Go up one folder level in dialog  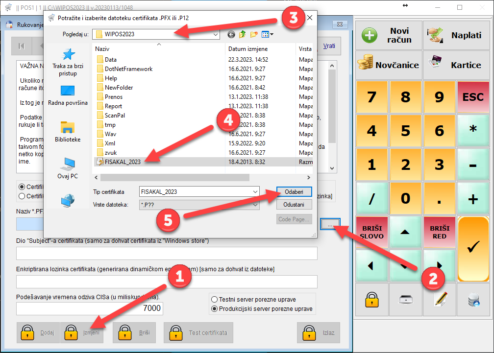tap(243, 34)
